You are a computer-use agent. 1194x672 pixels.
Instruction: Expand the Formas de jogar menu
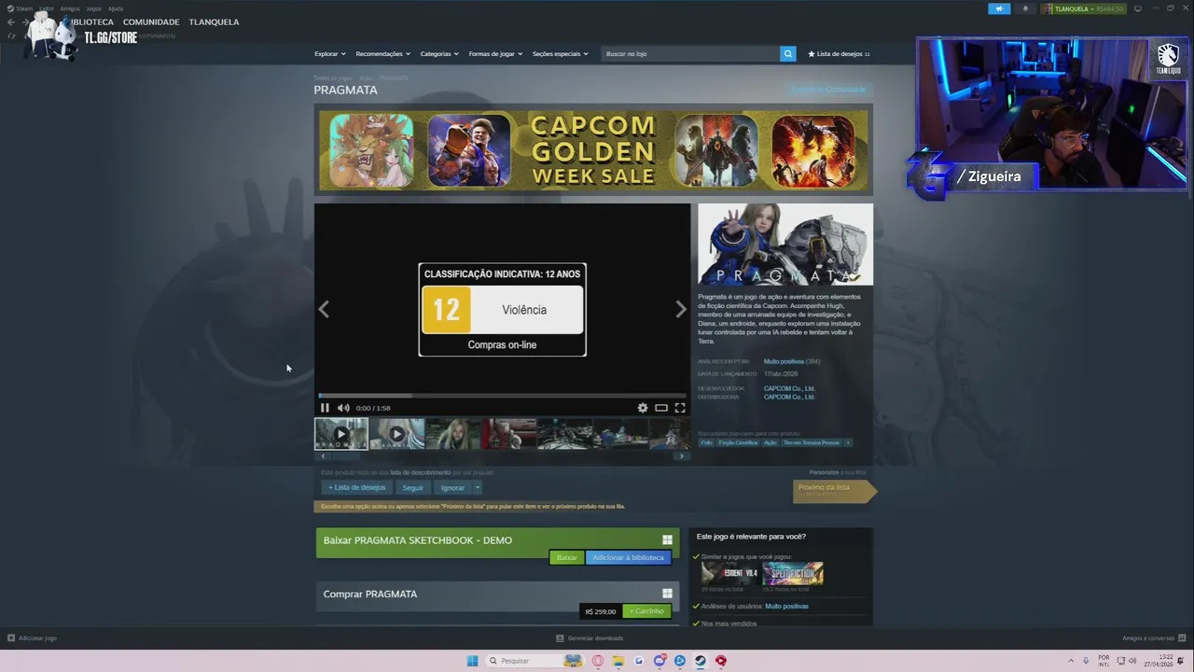click(495, 54)
